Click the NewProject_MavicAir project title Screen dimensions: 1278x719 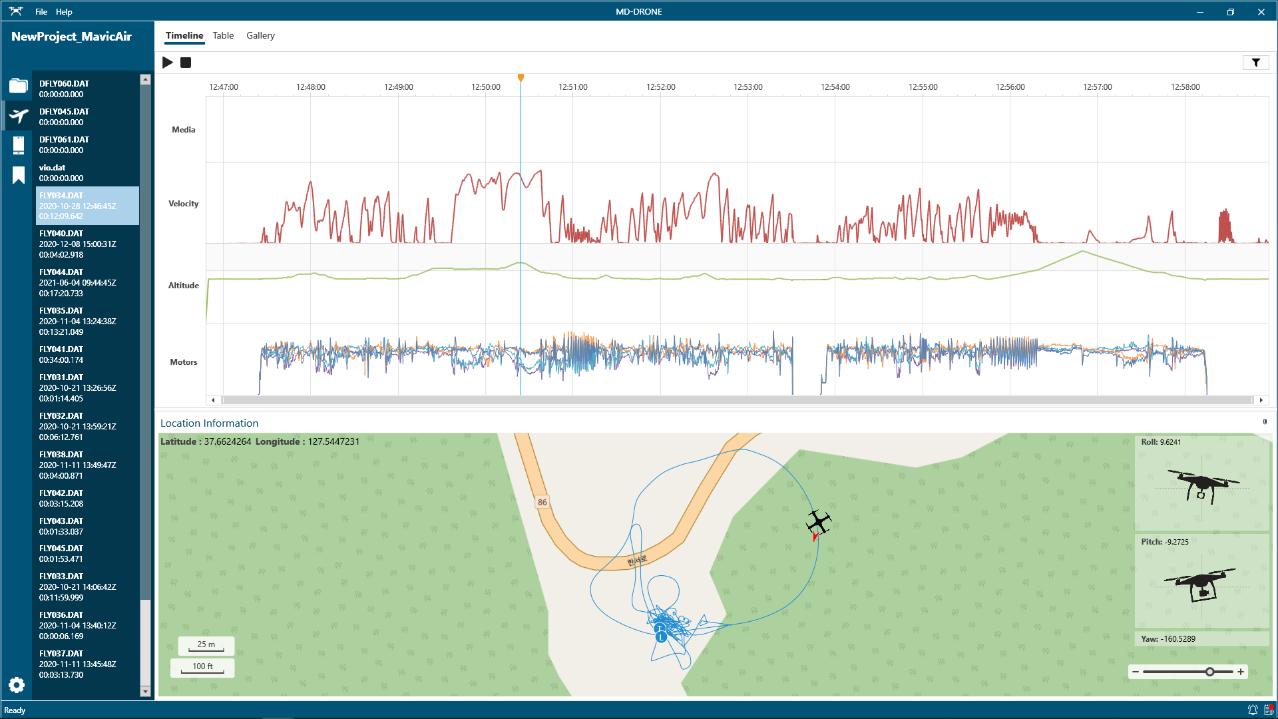71,37
